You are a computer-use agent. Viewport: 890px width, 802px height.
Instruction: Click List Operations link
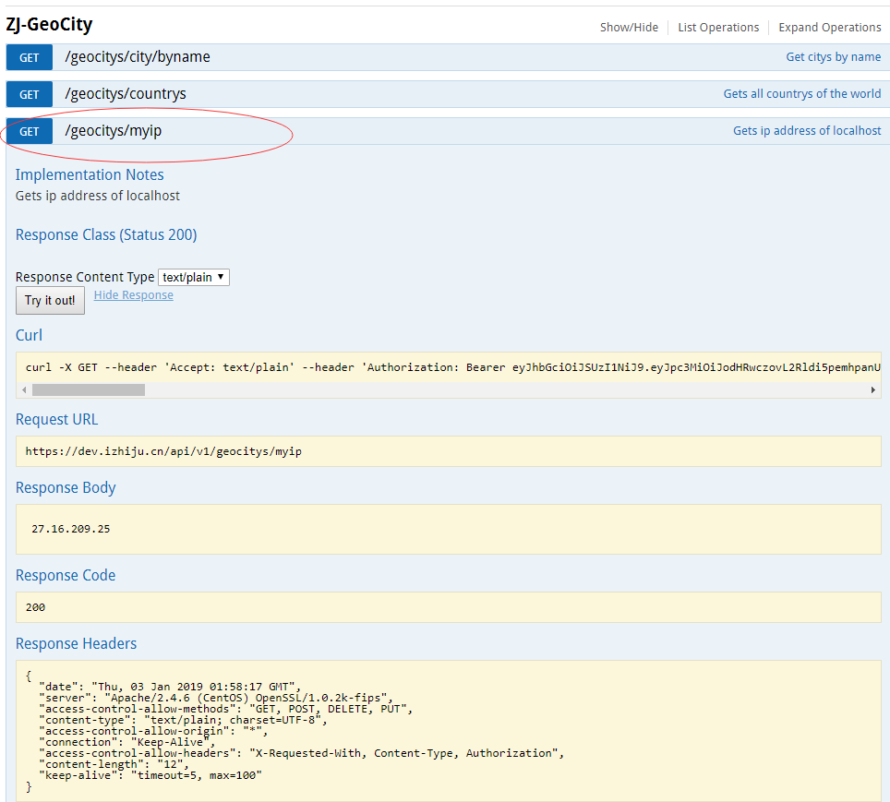click(x=718, y=28)
